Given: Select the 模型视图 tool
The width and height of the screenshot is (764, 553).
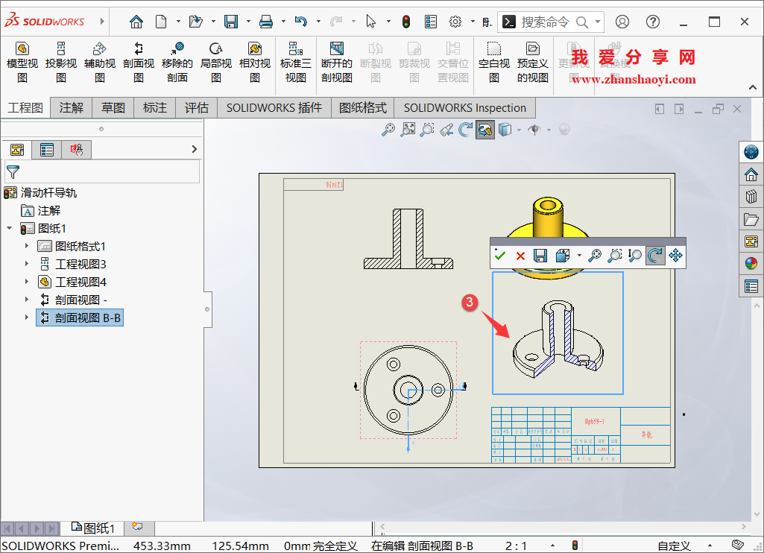Looking at the screenshot, I should pos(22,61).
